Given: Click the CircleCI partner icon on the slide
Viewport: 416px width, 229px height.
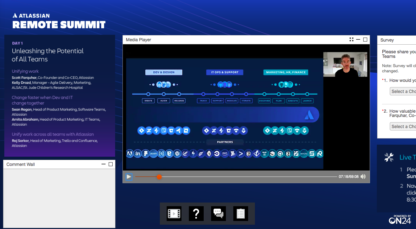Looking at the screenshot, I should (x=217, y=153).
